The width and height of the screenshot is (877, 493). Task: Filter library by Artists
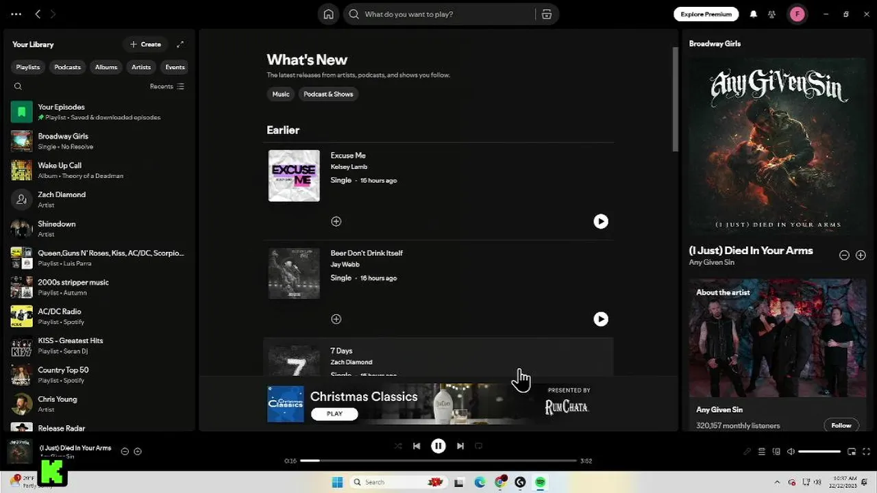pyautogui.click(x=141, y=67)
